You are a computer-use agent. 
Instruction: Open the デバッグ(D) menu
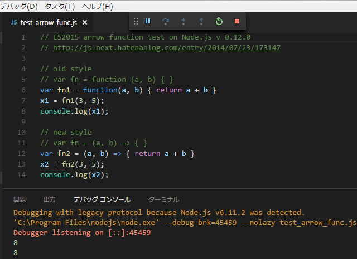click(x=19, y=7)
